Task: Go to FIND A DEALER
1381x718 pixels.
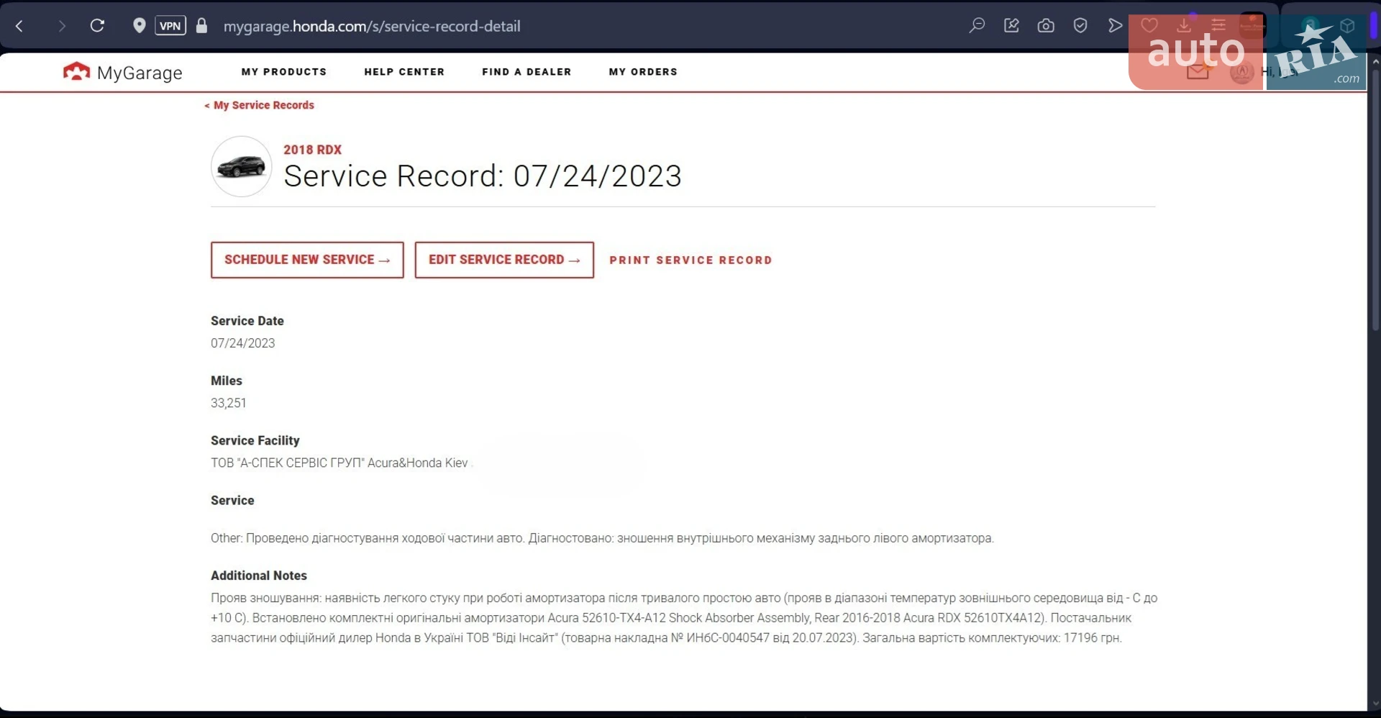Action: pos(527,72)
